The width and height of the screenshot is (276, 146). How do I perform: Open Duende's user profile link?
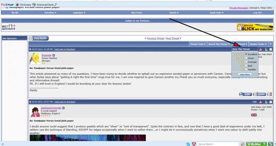tap(47, 55)
